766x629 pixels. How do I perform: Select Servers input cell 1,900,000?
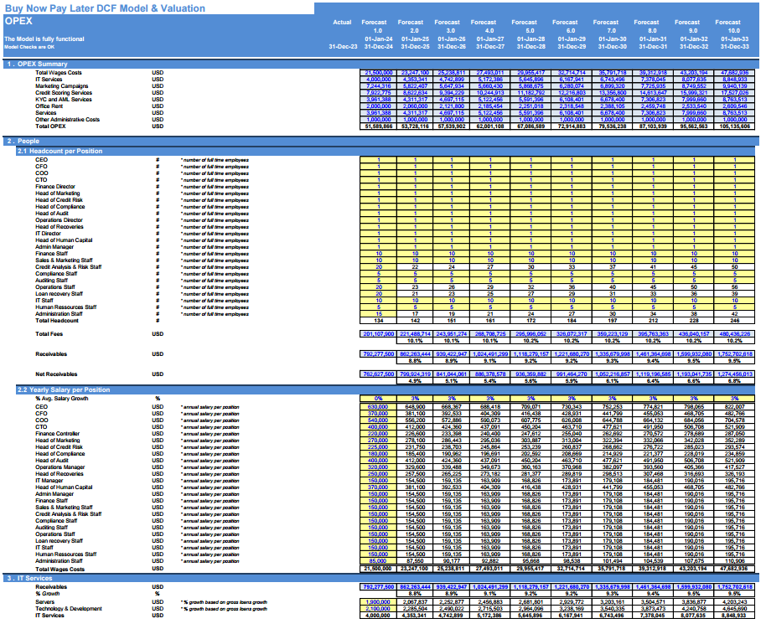[379, 602]
